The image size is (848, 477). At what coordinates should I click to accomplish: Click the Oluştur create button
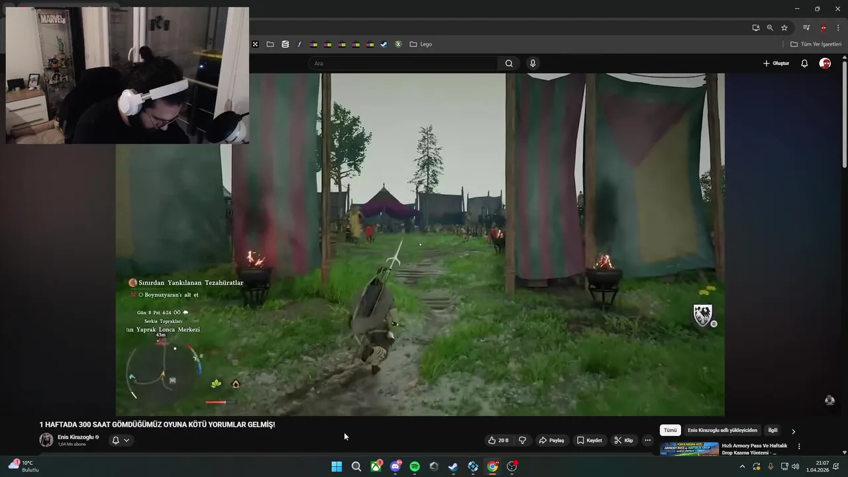(x=776, y=64)
